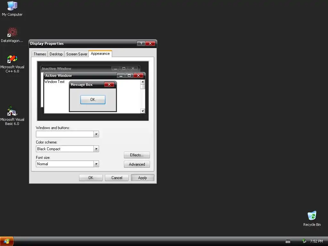Image resolution: width=328 pixels, height=246 pixels.
Task: Click the help question mark in Display Properties
Action: click(141, 43)
